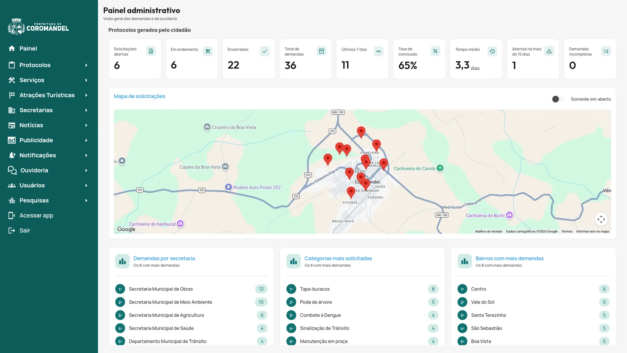Click the Cachoeira do Buriti map marker

509,215
